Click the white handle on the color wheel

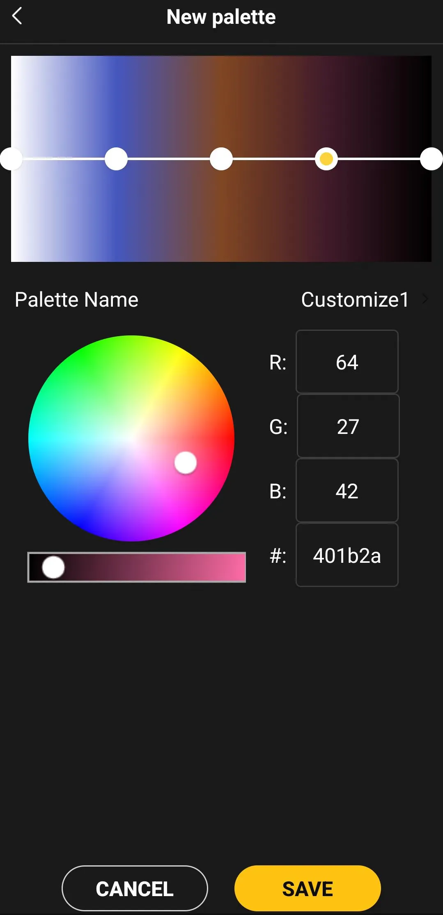pyautogui.click(x=186, y=463)
